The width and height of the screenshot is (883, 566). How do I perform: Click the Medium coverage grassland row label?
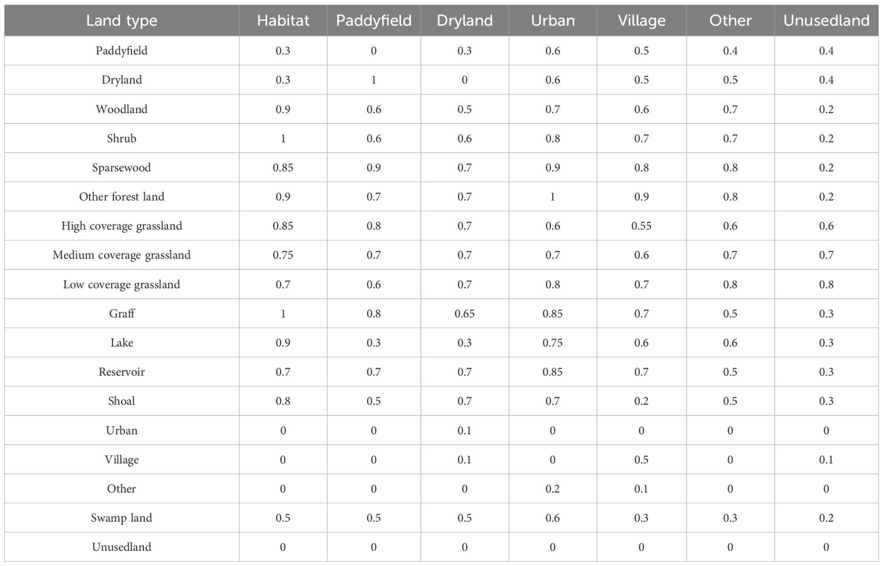pos(122,255)
